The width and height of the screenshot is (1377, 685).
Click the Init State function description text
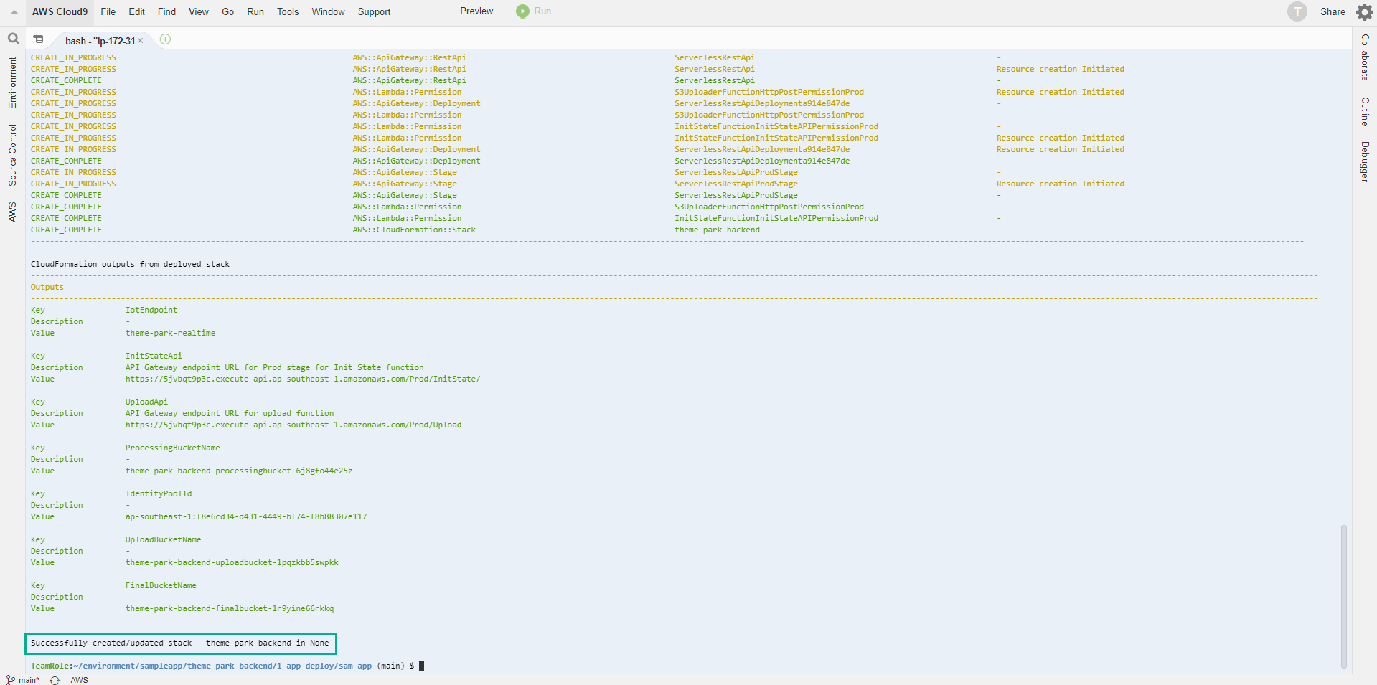point(275,367)
